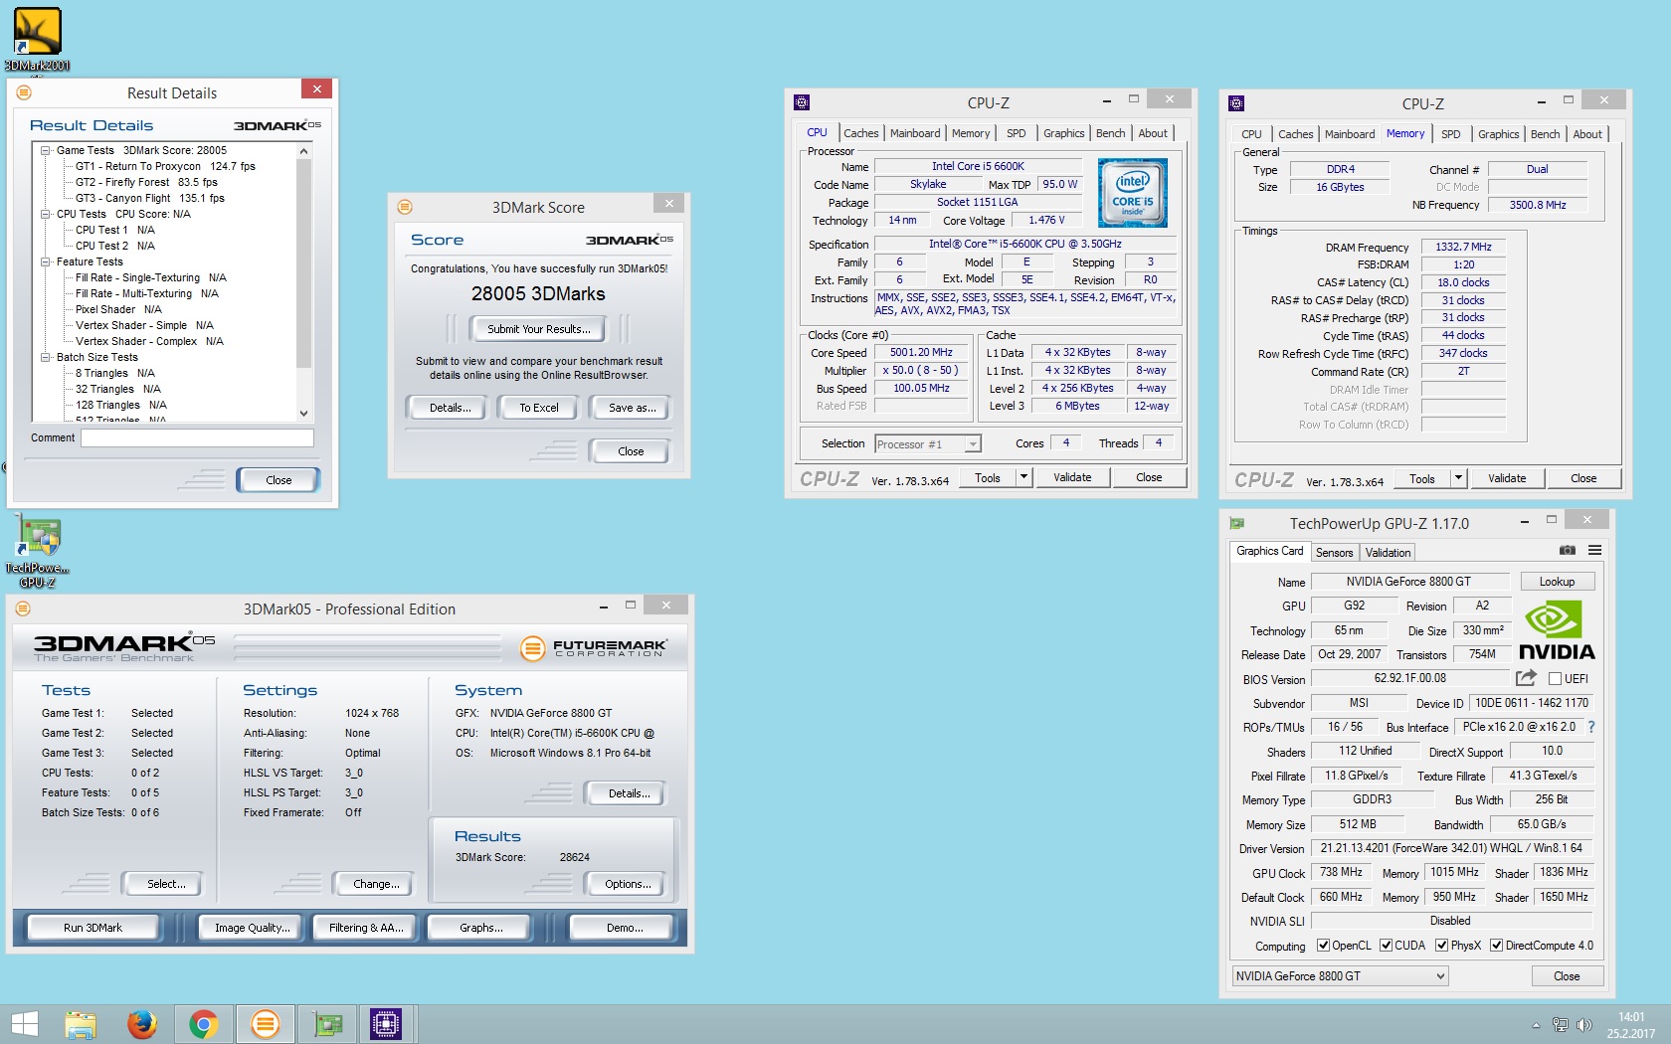Click Result Details window title icon
This screenshot has height=1044, width=1671.
(24, 92)
